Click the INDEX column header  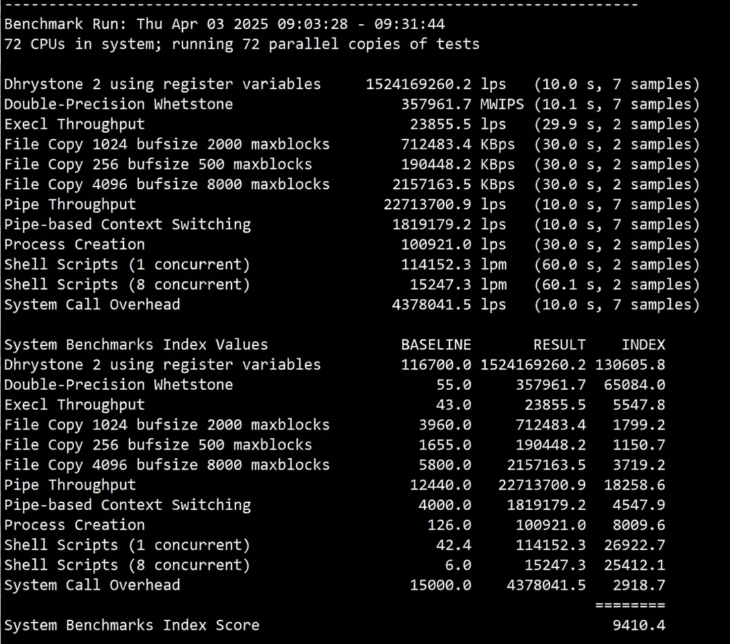click(x=643, y=344)
